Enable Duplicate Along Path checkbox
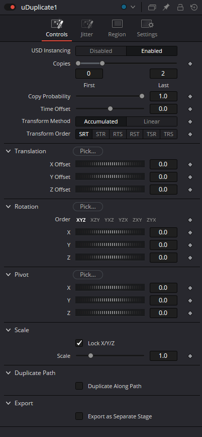This screenshot has width=202, height=437. pyautogui.click(x=79, y=386)
